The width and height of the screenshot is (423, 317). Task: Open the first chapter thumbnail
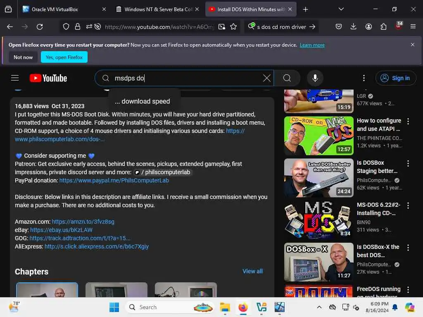47,290
